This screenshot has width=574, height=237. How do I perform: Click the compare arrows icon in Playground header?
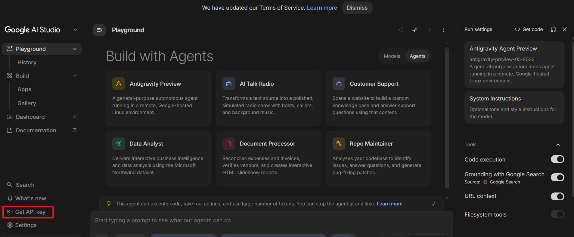pos(415,30)
